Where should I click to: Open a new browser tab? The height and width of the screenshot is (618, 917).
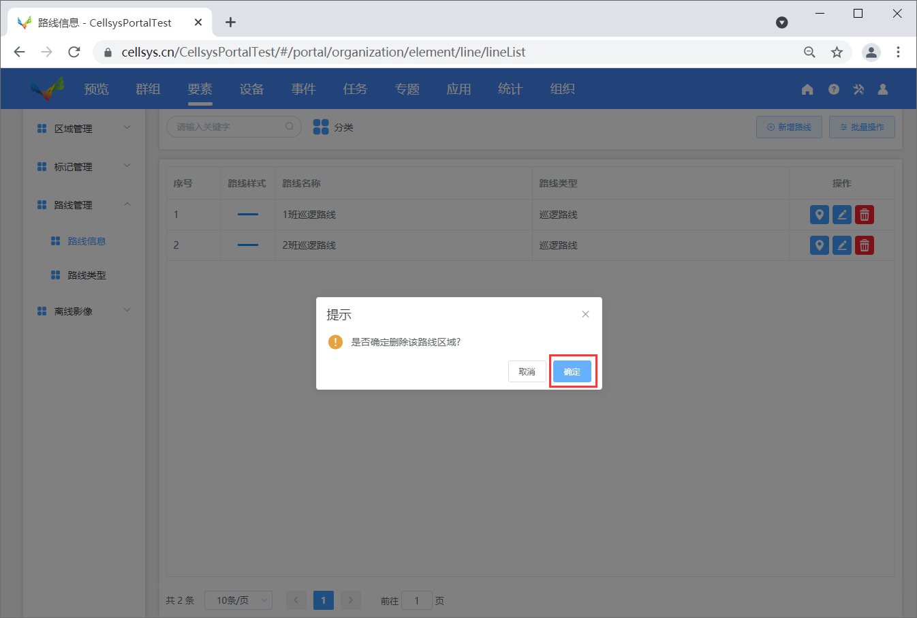[x=231, y=22]
